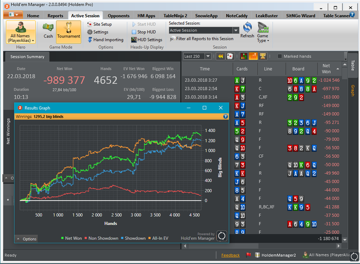Viewport: 360px width, 264px height.
Task: Open the SitNGo Wizard tab
Action: [x=300, y=16]
